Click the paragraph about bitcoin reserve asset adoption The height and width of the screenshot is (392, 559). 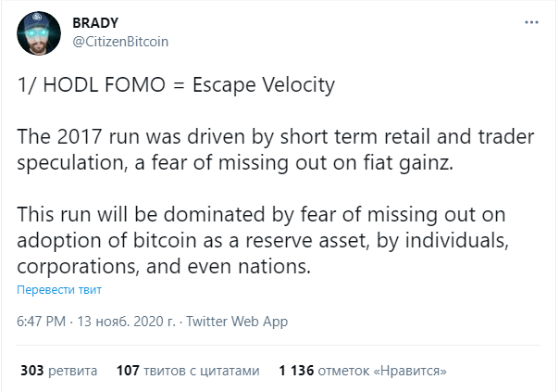point(263,240)
